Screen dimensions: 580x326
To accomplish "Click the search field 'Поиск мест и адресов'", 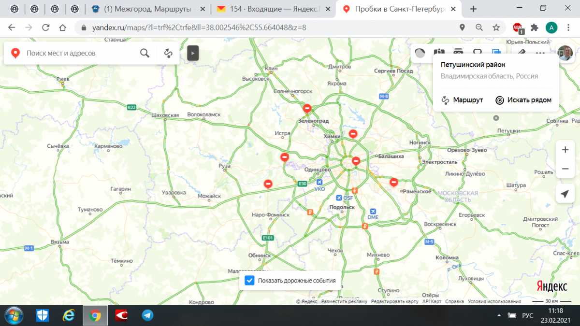I will [x=80, y=53].
